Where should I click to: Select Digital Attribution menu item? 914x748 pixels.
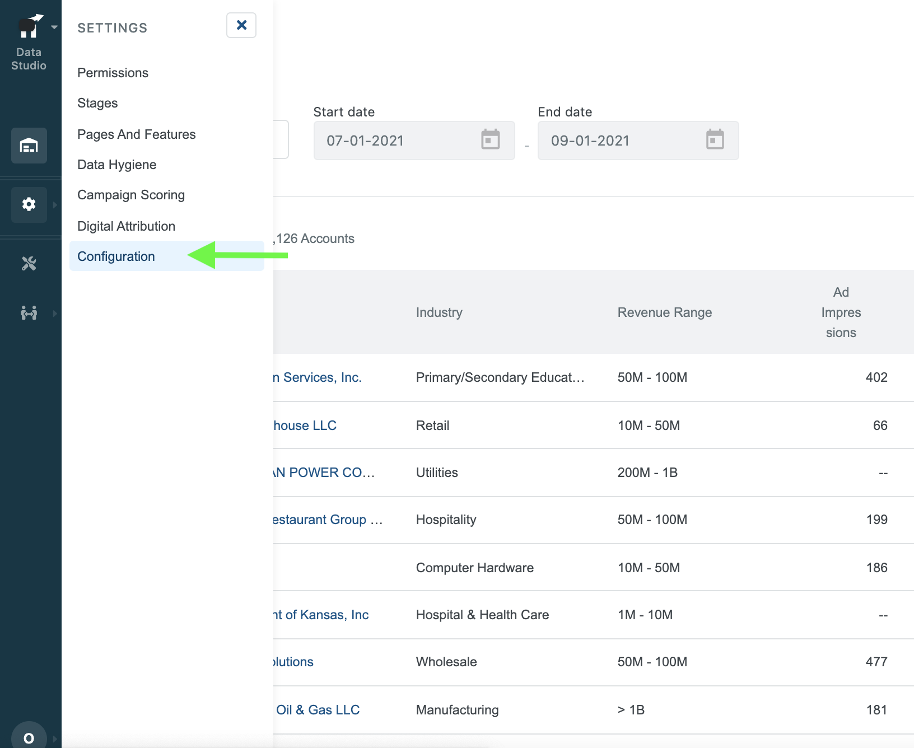point(127,226)
